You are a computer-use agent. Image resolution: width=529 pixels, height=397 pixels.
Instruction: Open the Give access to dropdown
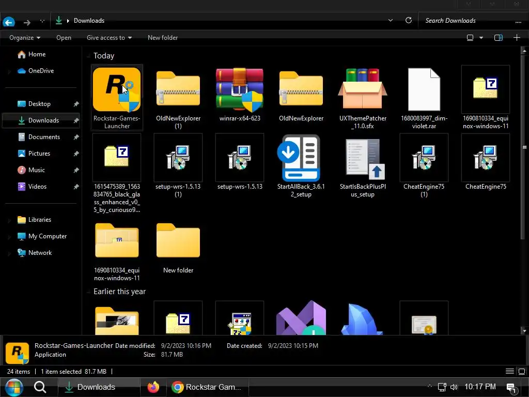(x=109, y=37)
